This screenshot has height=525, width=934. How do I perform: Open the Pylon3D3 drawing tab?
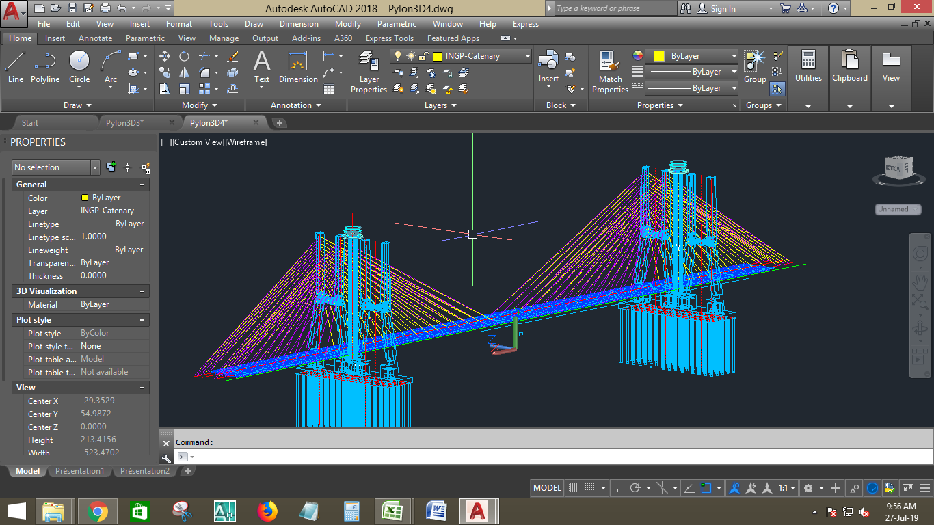point(124,123)
